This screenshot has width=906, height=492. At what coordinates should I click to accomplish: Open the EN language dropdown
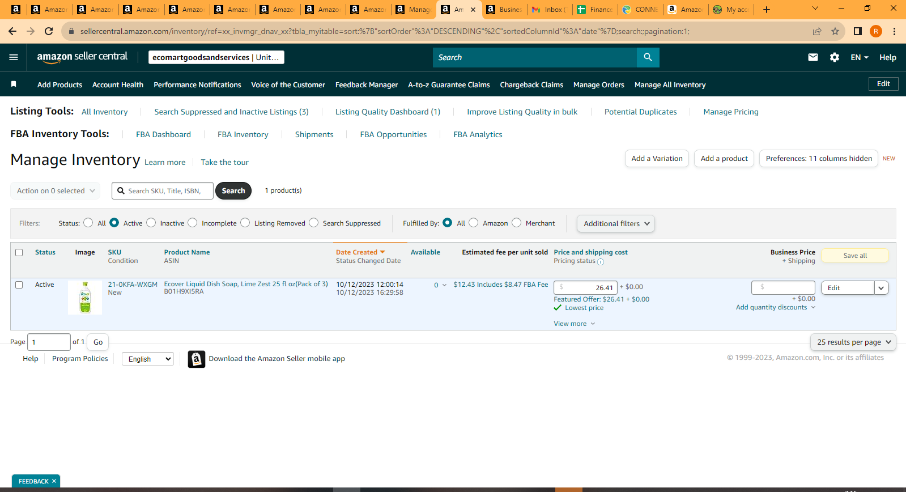point(859,57)
